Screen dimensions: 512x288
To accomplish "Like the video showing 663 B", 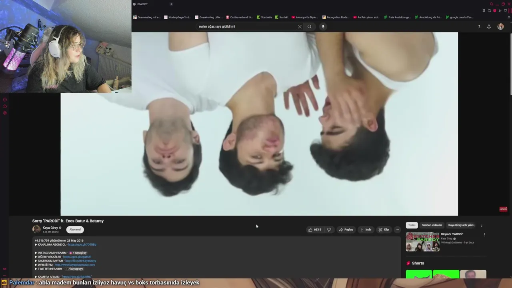I will click(315, 230).
